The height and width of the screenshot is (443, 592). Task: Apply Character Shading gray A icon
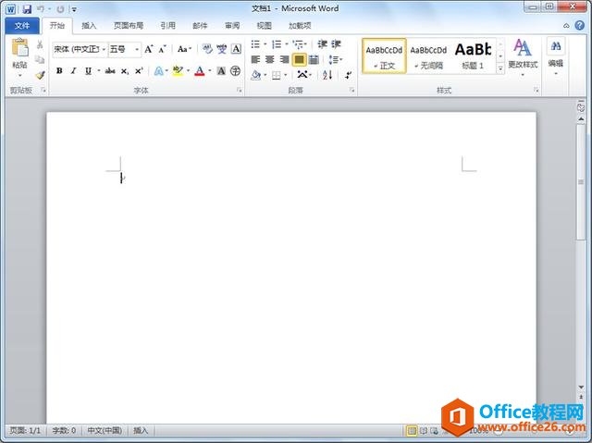point(221,70)
